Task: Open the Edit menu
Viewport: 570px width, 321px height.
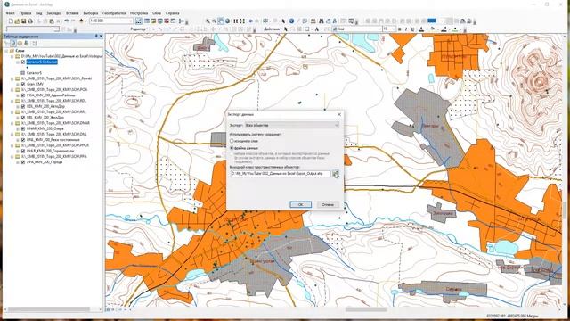Action: 25,13
